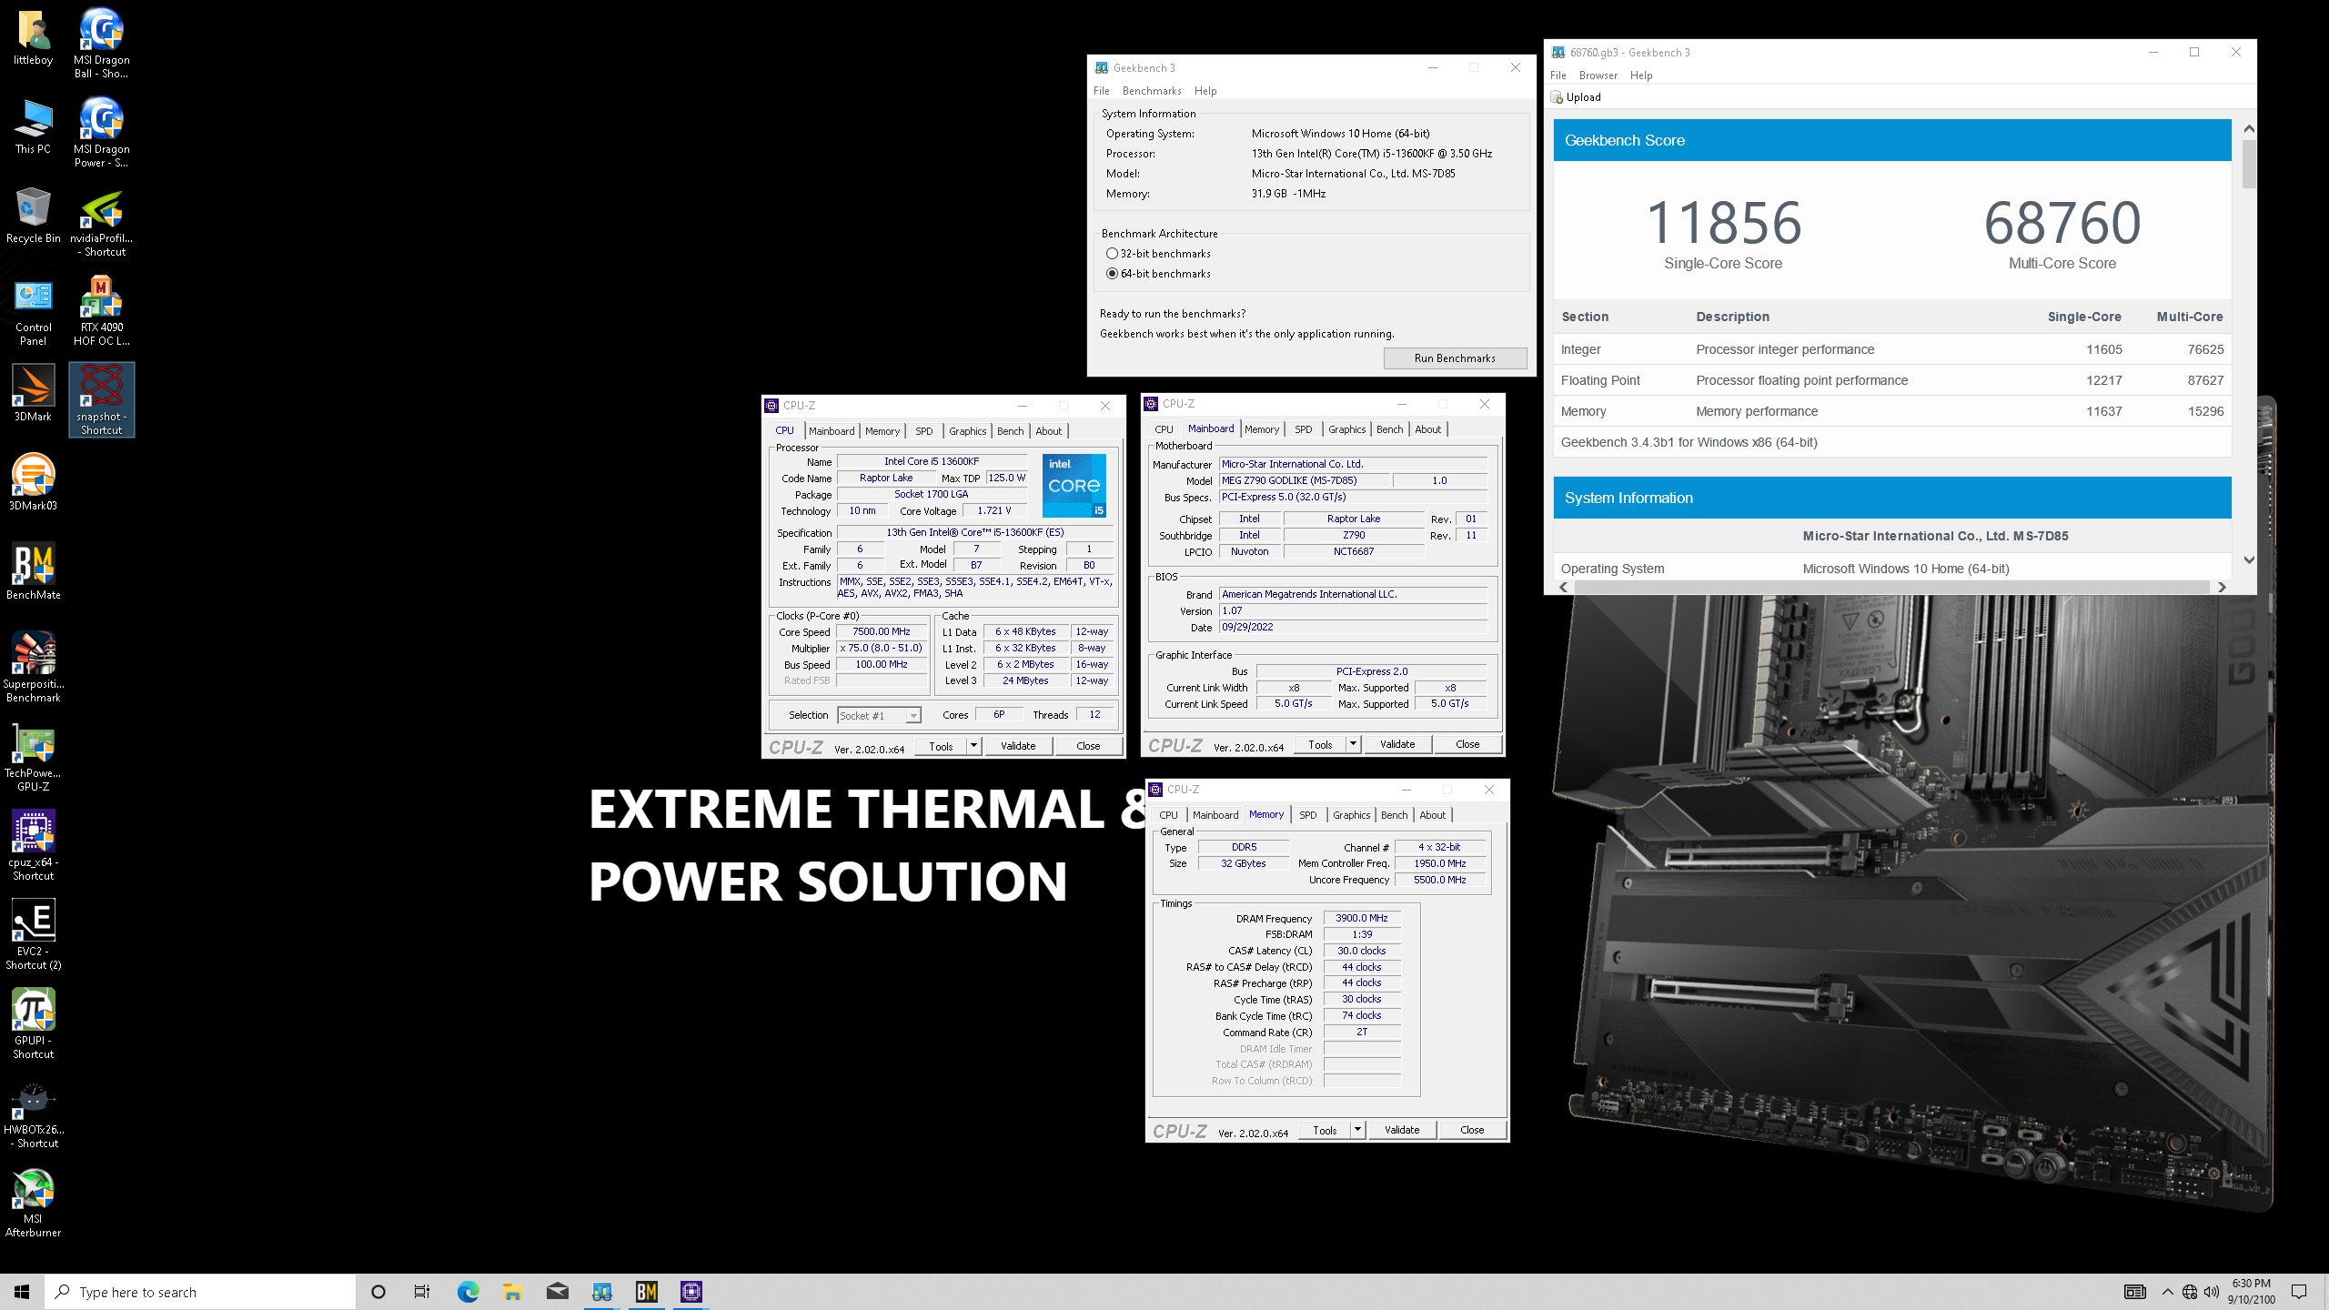Open File Explorer from the taskbar
This screenshot has height=1310, width=2329.
coord(512,1292)
